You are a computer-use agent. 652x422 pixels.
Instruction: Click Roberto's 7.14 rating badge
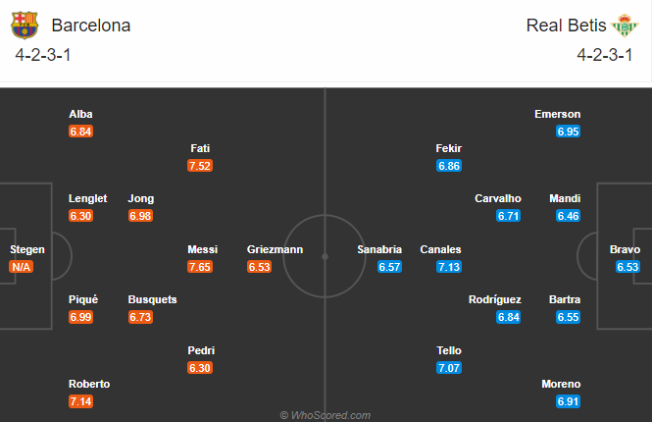coord(81,401)
